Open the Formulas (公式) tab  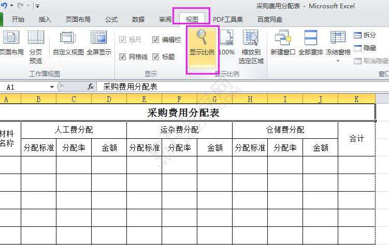click(x=111, y=19)
